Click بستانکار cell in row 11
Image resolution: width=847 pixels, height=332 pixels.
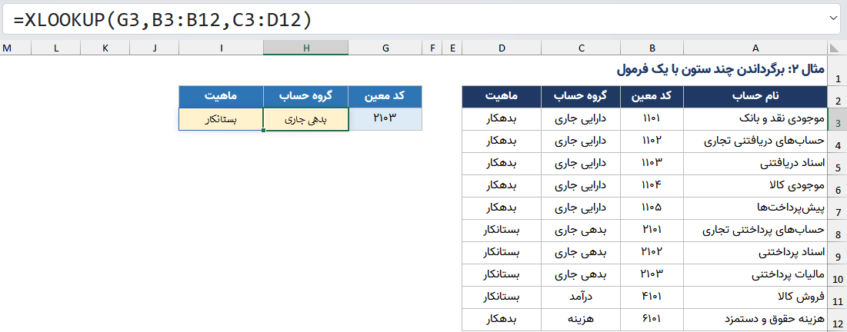coord(502,297)
